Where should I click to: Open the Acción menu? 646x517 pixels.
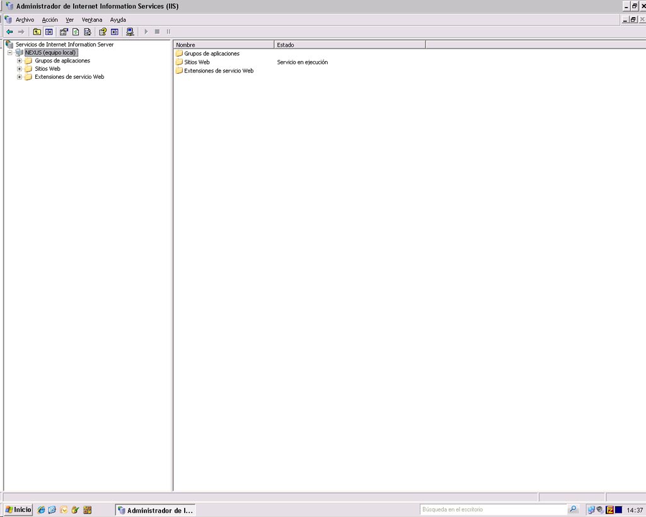coord(50,20)
